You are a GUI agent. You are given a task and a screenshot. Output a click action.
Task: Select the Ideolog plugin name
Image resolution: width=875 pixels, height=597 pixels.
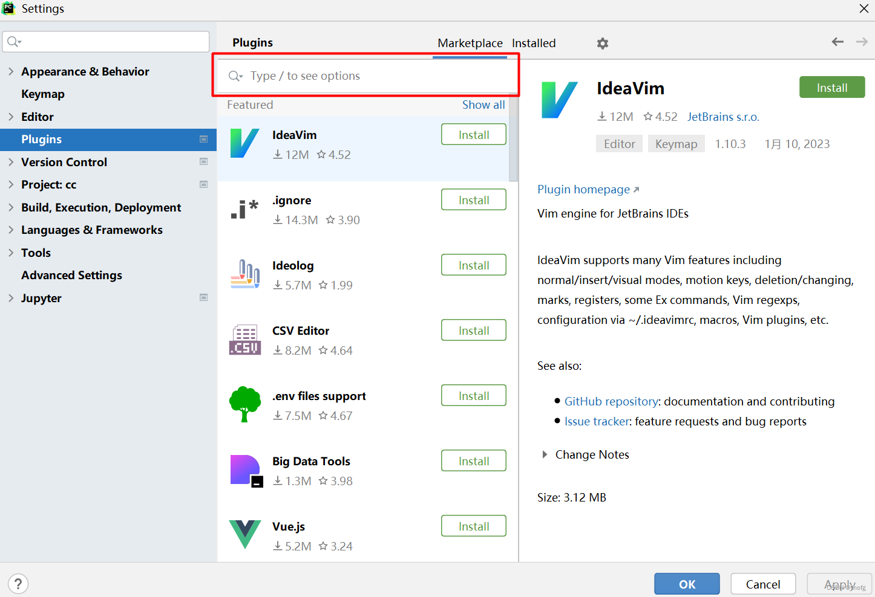pos(293,265)
